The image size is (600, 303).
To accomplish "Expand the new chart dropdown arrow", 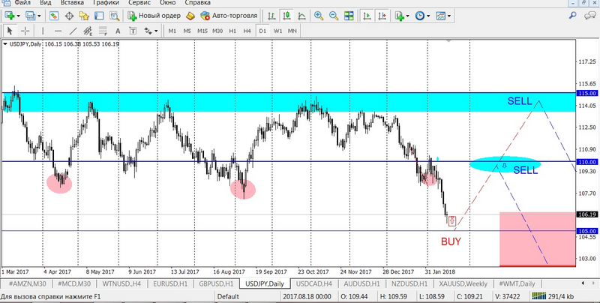I will click(x=19, y=15).
